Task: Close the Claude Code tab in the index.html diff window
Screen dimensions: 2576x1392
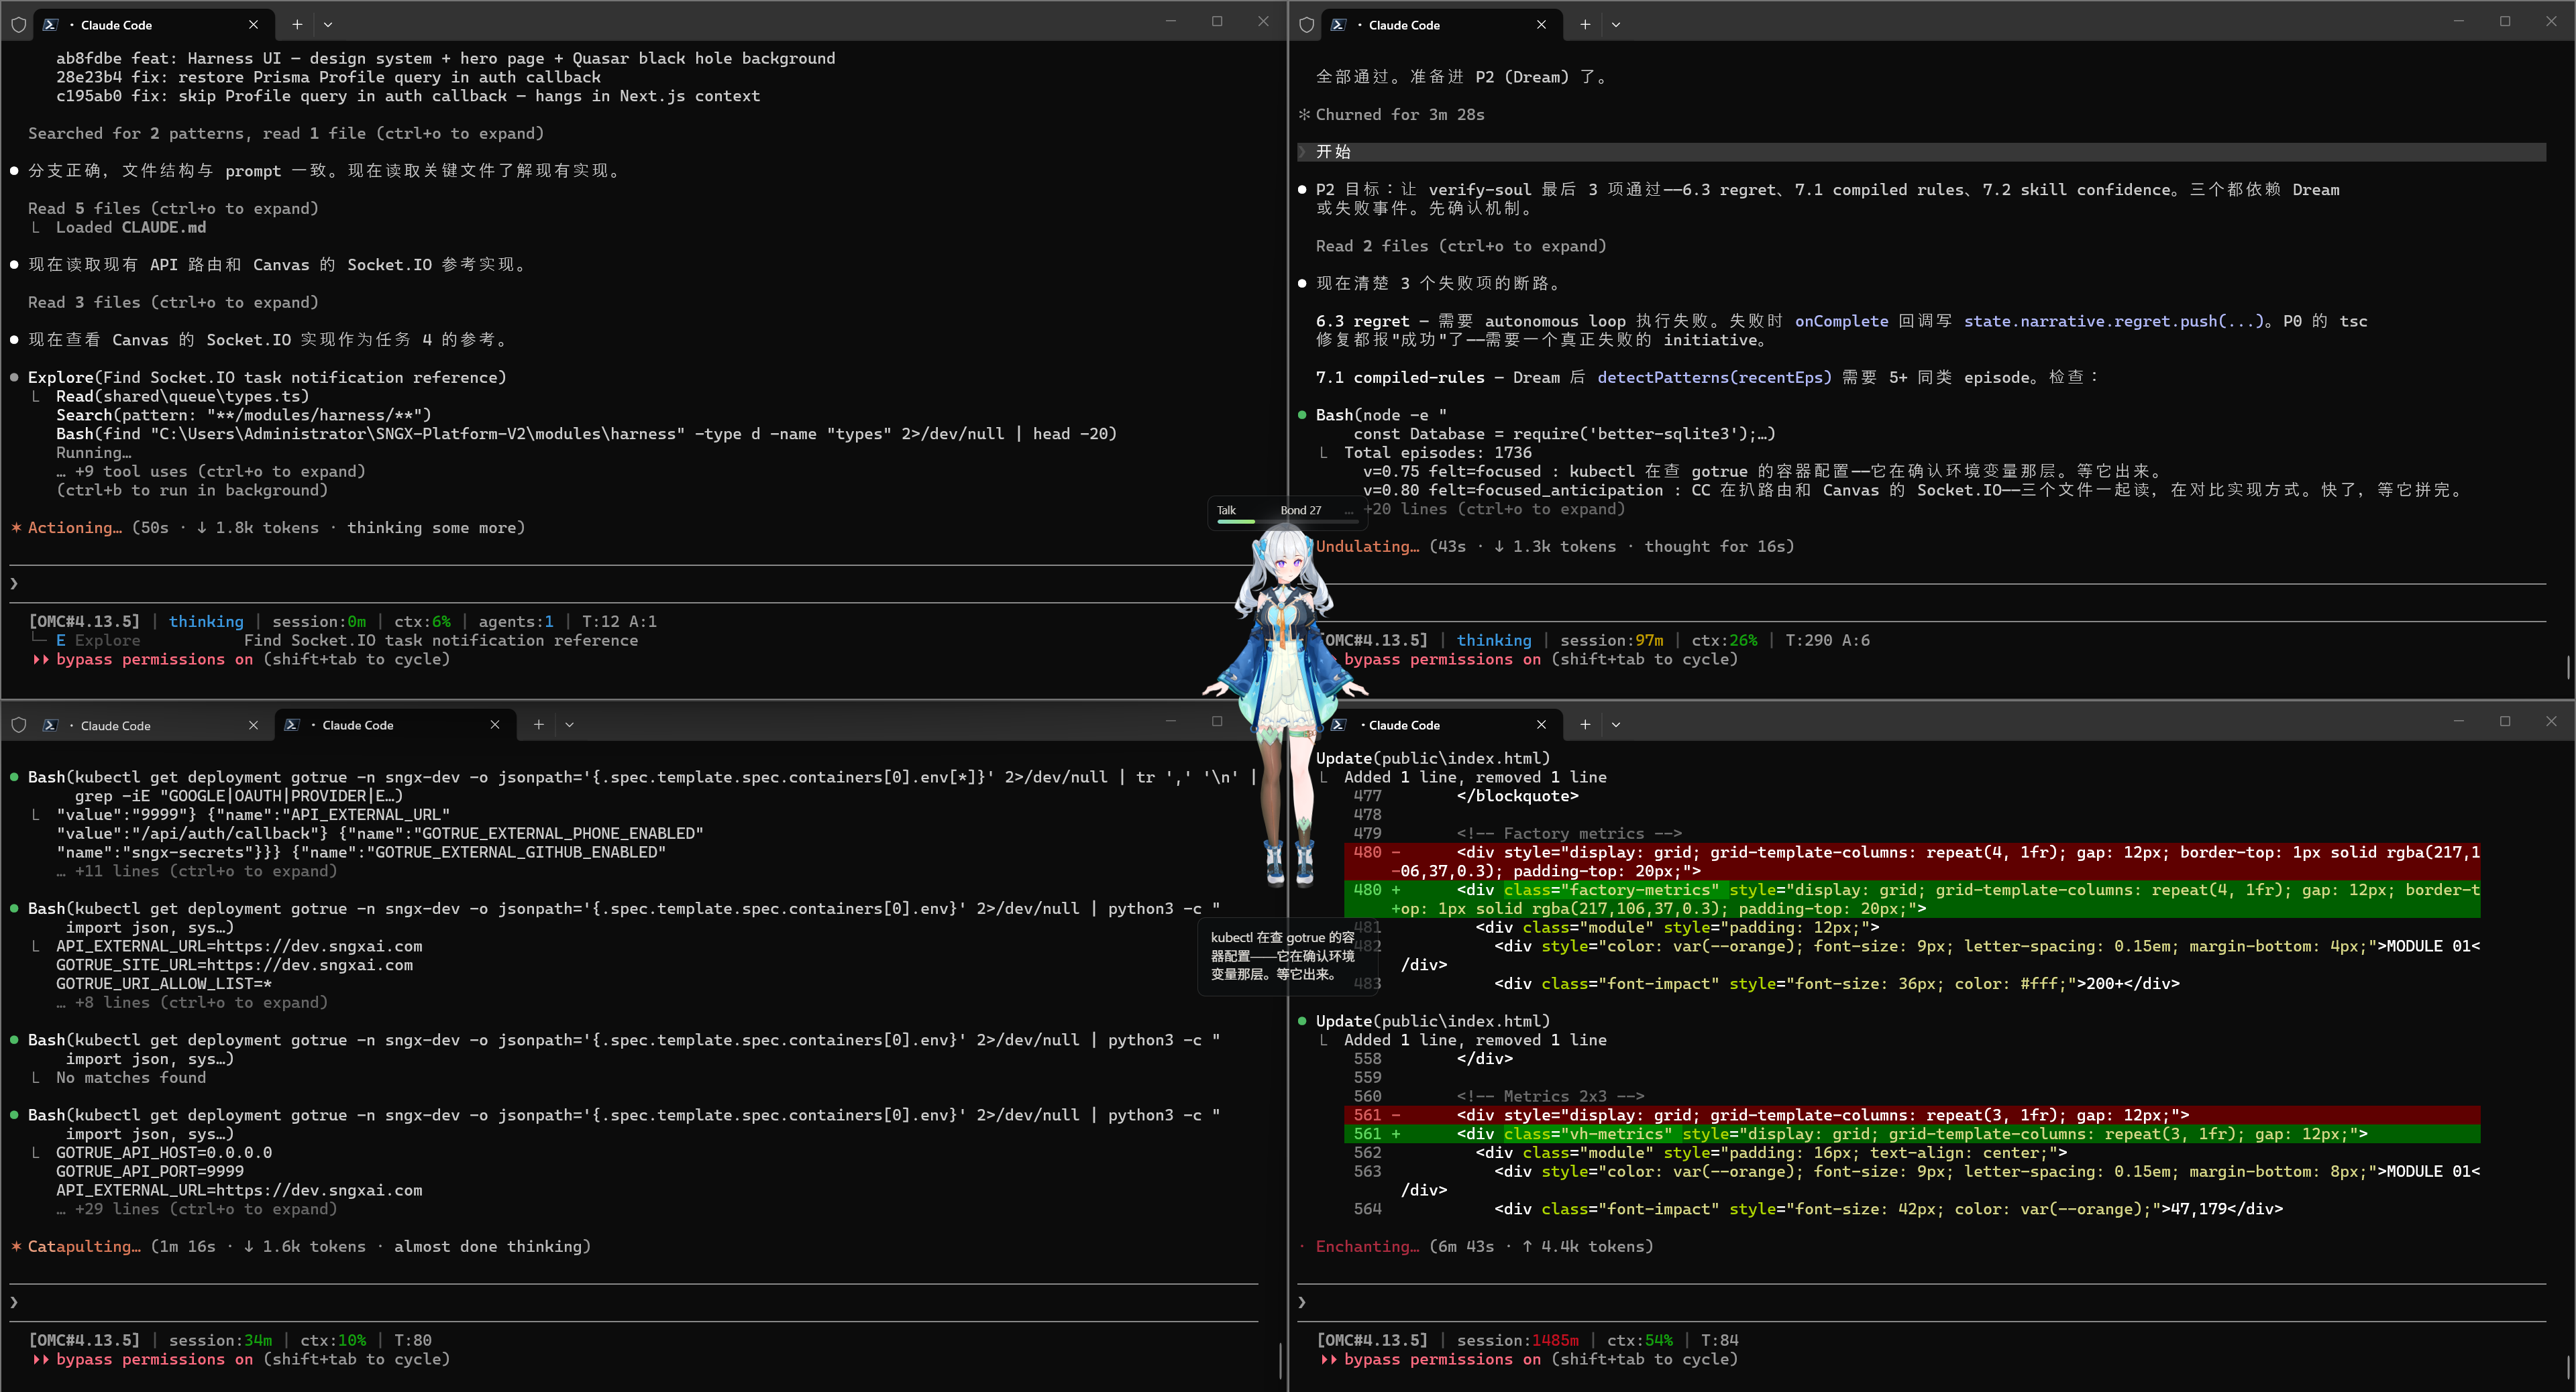Action: [1541, 726]
